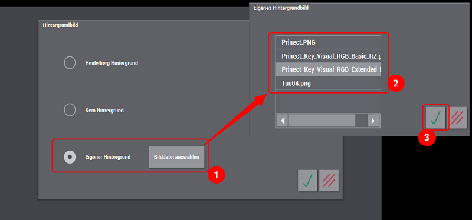Pick Tus04.png in the image list

point(328,83)
